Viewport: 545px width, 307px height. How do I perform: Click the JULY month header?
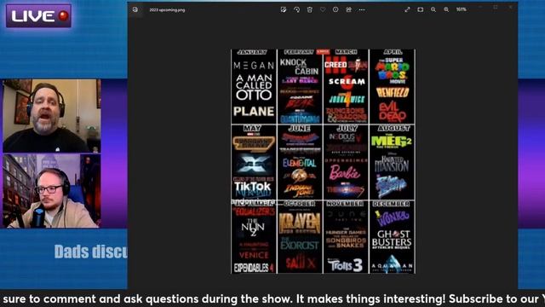347,129
